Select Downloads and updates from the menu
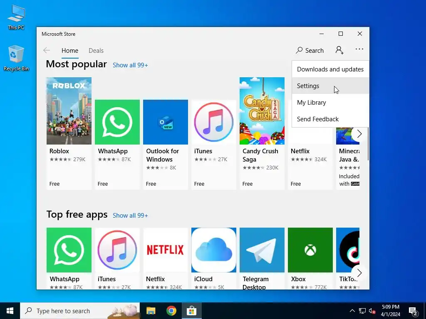 pyautogui.click(x=330, y=69)
